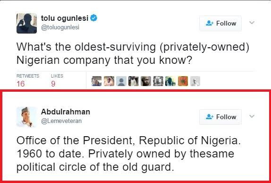The image size is (271, 183).
Task: Click the fifth liker avatar showing a face
Action: (x=146, y=81)
